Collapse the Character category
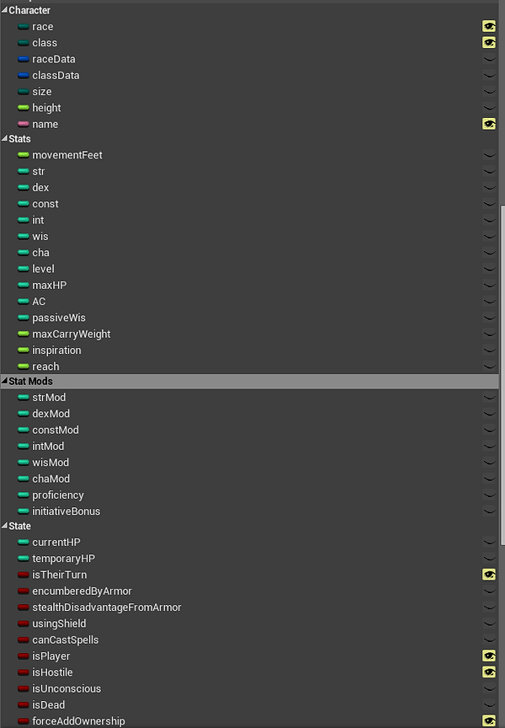The width and height of the screenshot is (505, 728). point(4,10)
